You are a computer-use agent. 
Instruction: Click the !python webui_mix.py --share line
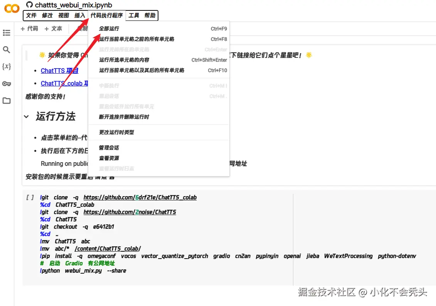coord(83,271)
